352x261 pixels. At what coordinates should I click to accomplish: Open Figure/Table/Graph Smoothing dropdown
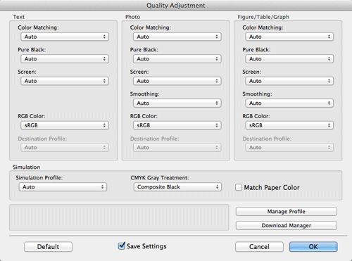(289, 103)
